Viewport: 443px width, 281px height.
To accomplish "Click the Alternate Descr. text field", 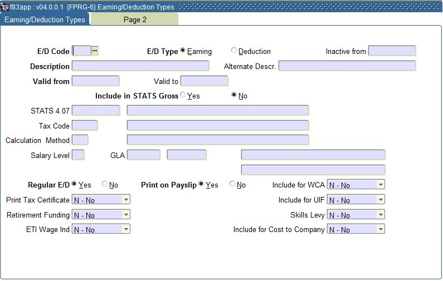I will (x=347, y=66).
